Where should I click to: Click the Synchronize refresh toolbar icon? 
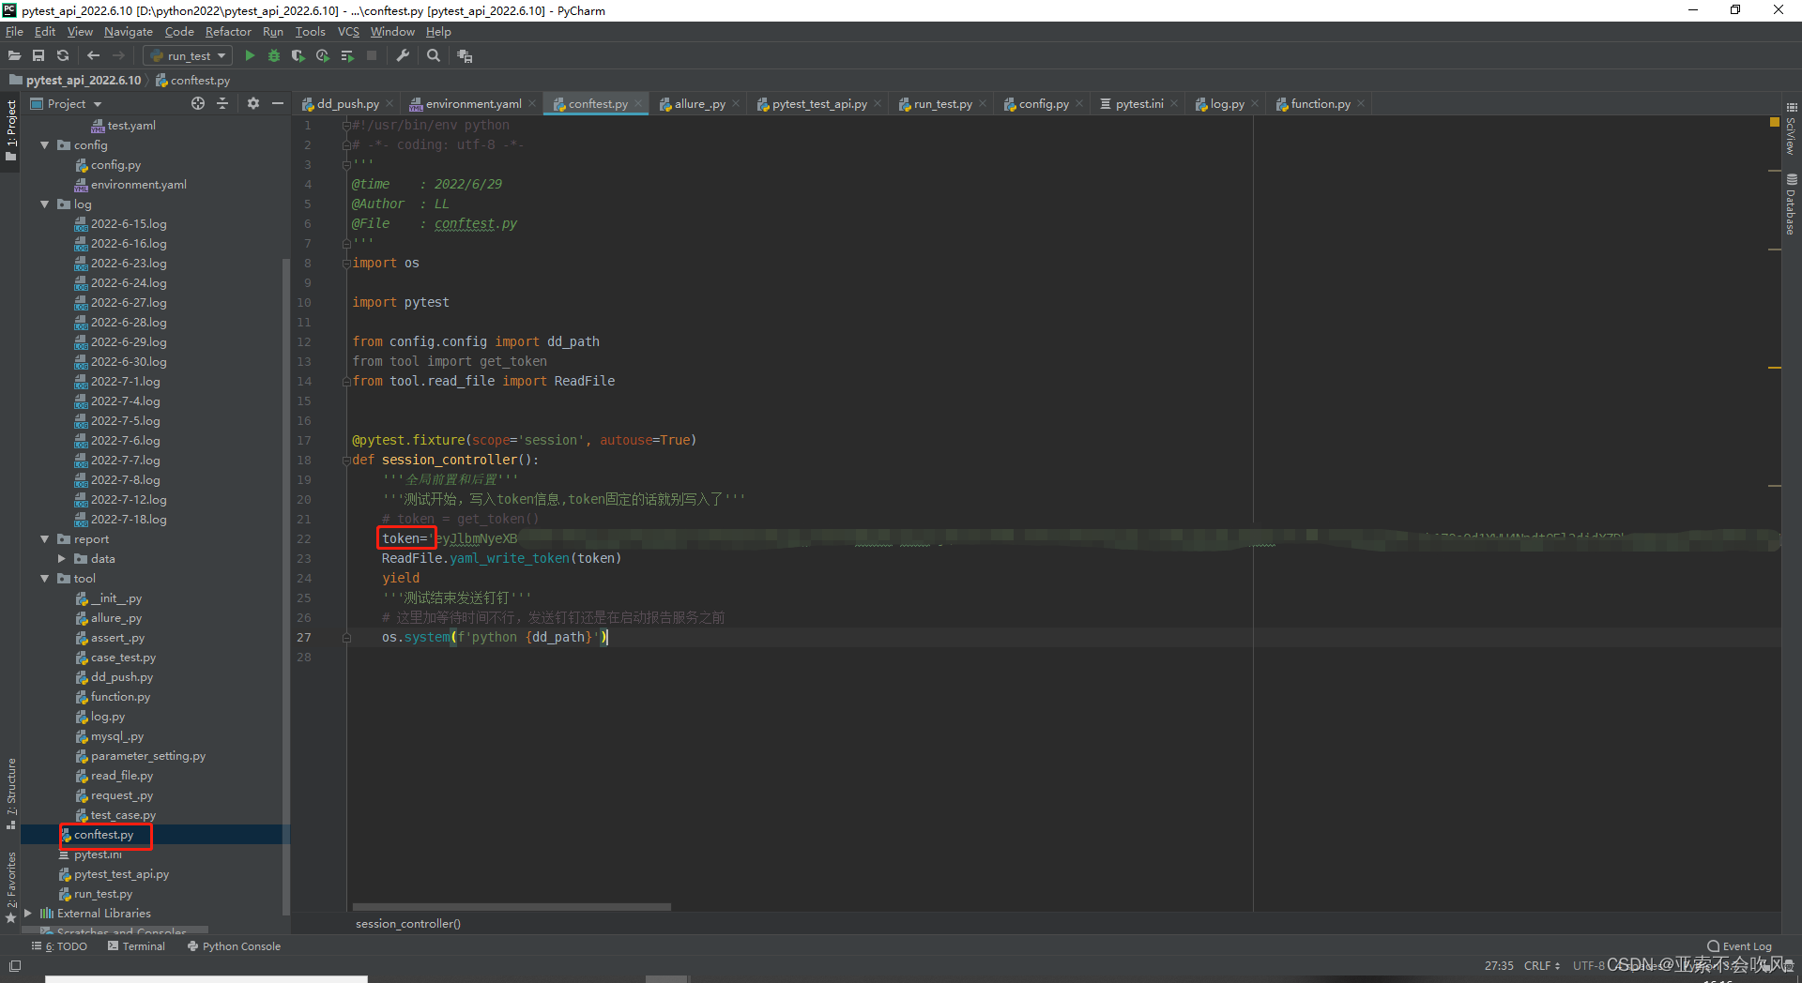(x=63, y=56)
